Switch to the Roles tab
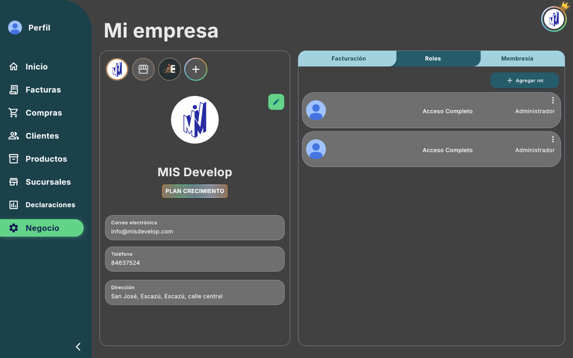573x358 pixels. click(x=433, y=59)
